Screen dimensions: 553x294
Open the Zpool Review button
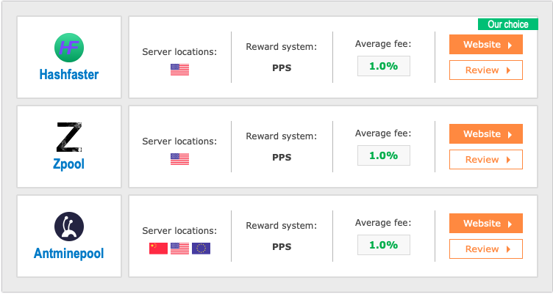(486, 159)
